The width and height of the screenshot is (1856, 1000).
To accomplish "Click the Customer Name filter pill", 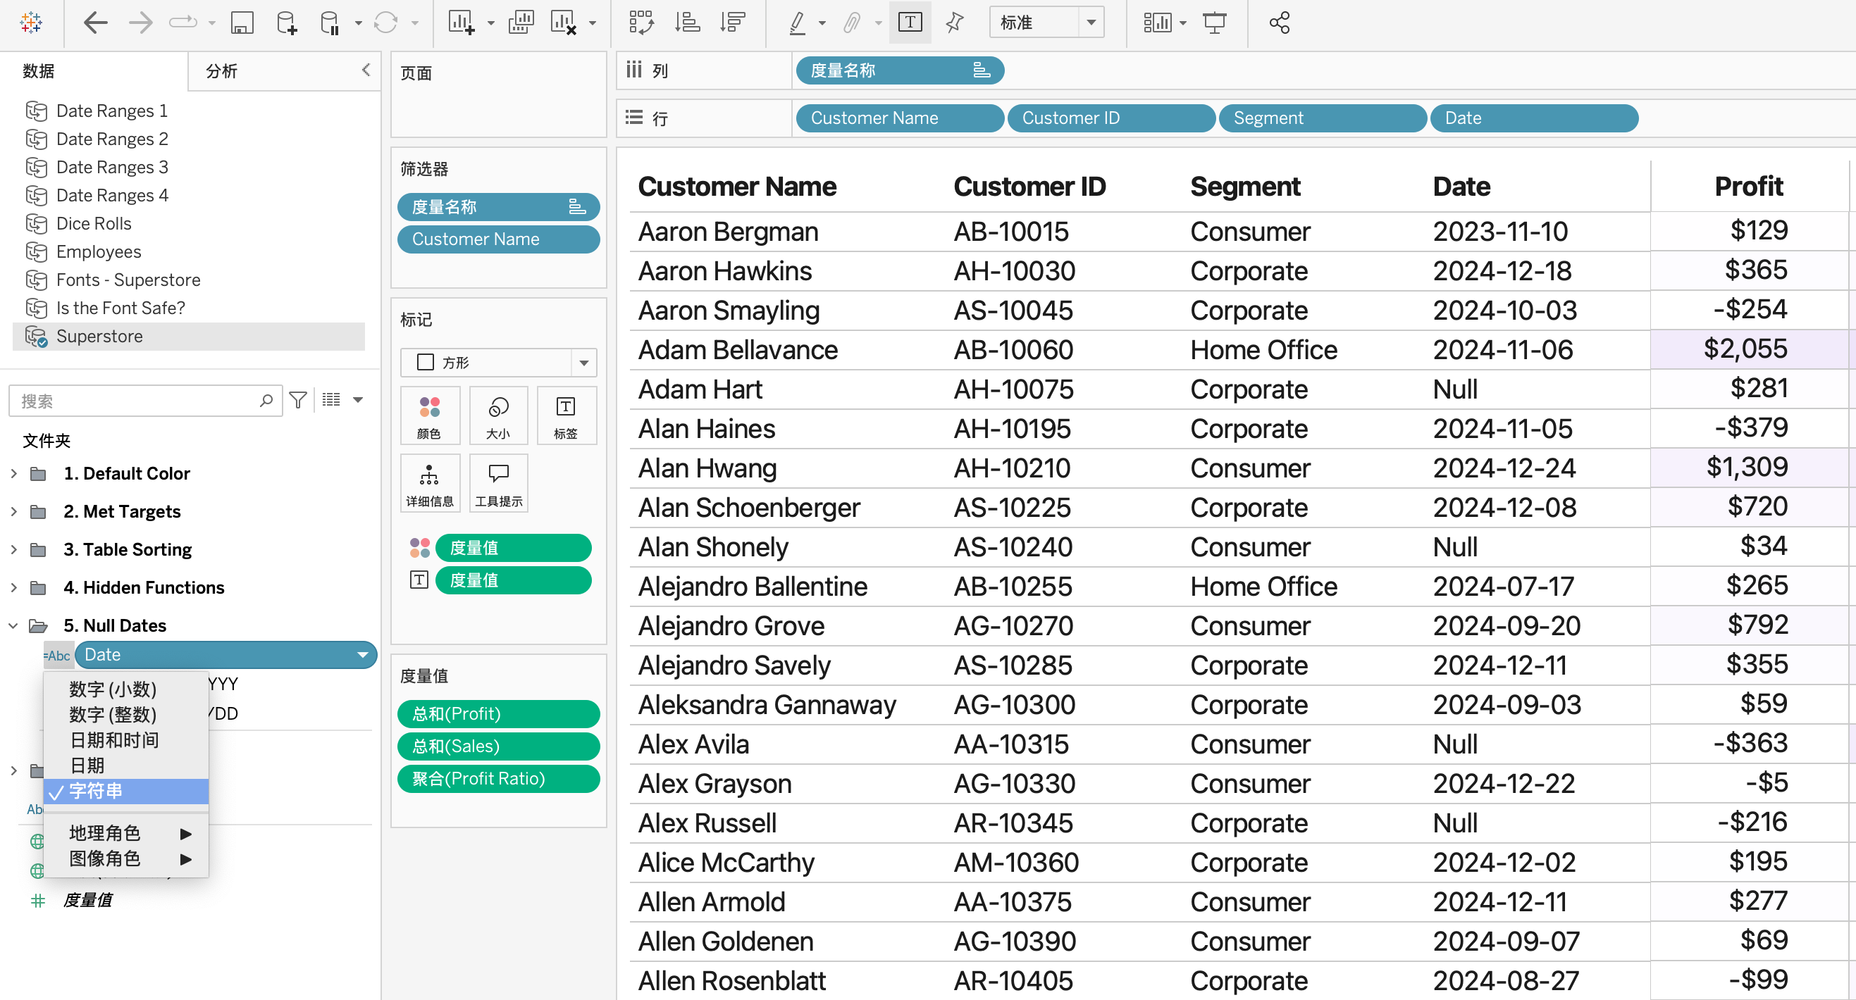I will pos(498,239).
